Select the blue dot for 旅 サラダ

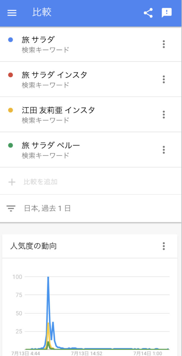[11, 39]
